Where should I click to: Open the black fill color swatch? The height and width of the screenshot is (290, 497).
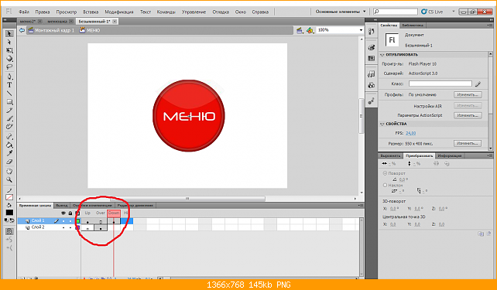(x=9, y=213)
